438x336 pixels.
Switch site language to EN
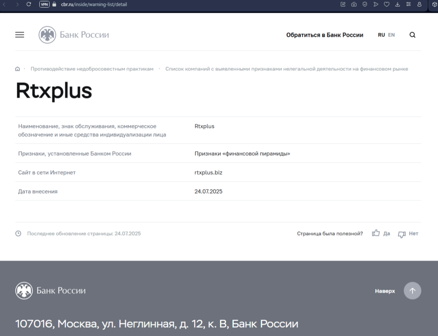pos(391,35)
